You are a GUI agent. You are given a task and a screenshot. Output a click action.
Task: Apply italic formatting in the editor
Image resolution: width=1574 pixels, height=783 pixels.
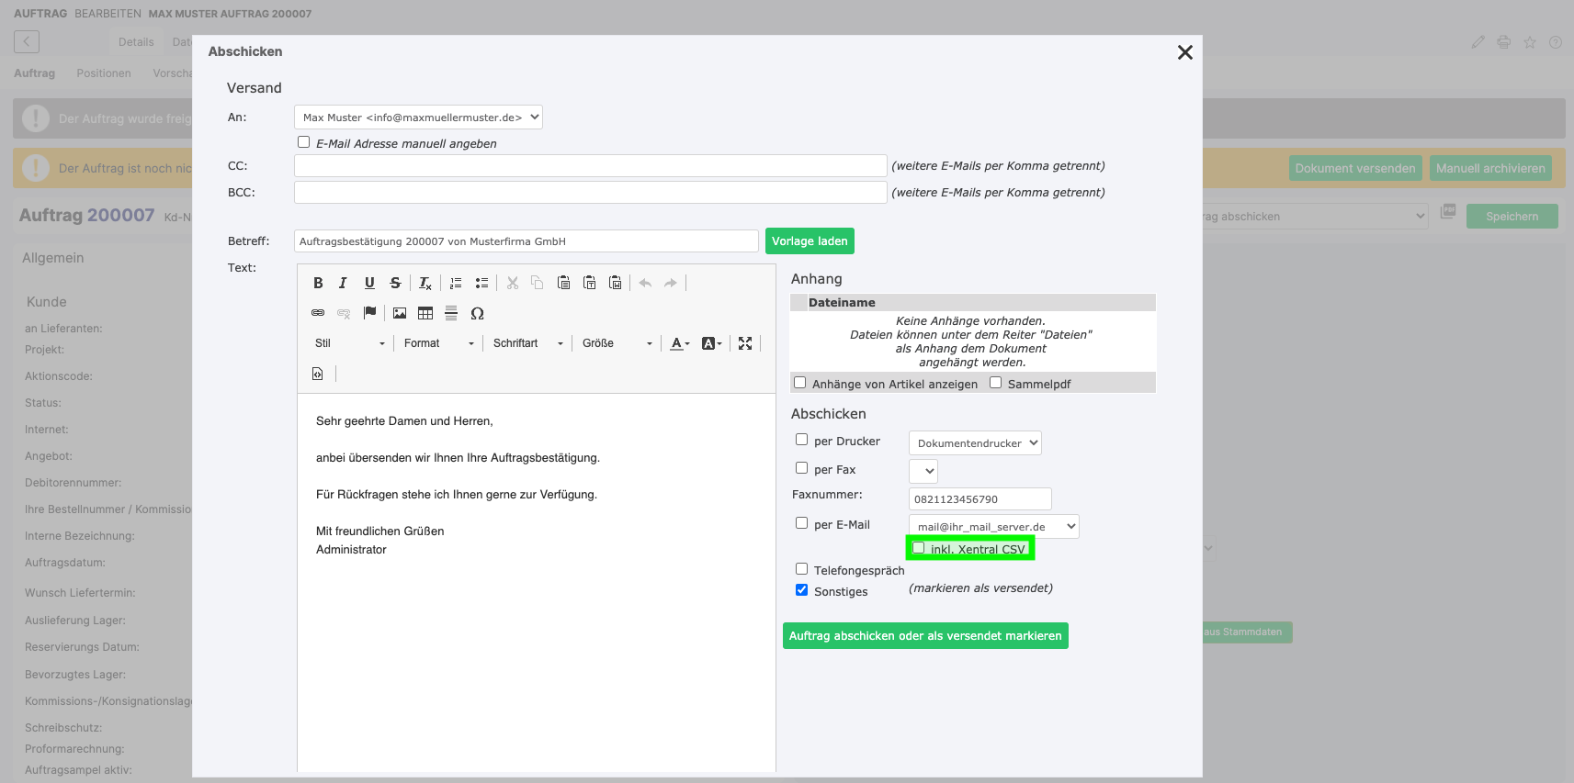click(x=343, y=283)
